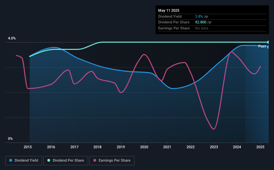
Task: Click the Past label on the chart
Action: 262,46
